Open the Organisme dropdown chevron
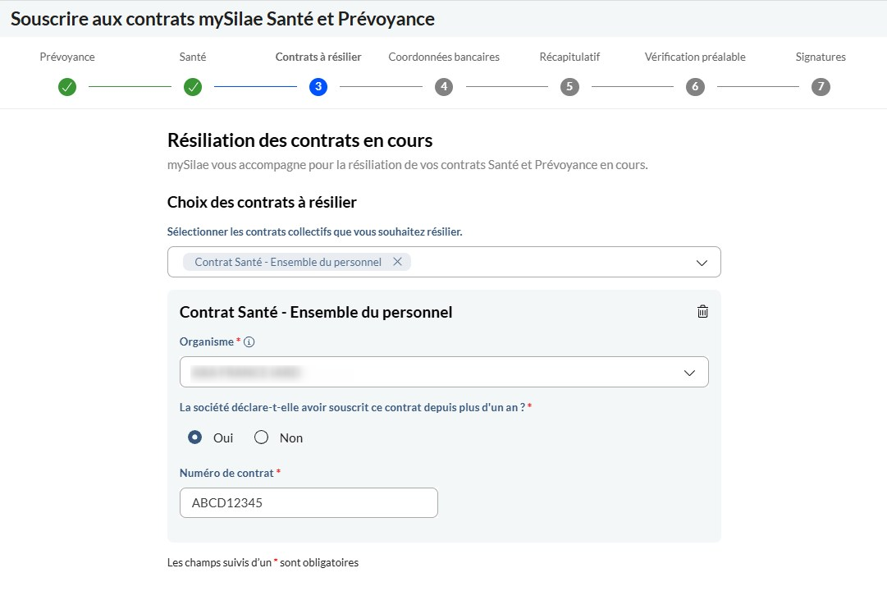The image size is (887, 591). point(689,373)
